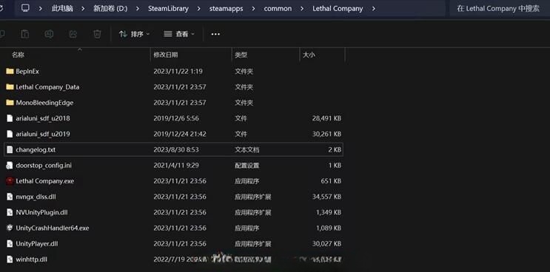Open the three-dot more options menu
This screenshot has height=272, width=550.
tap(215, 34)
